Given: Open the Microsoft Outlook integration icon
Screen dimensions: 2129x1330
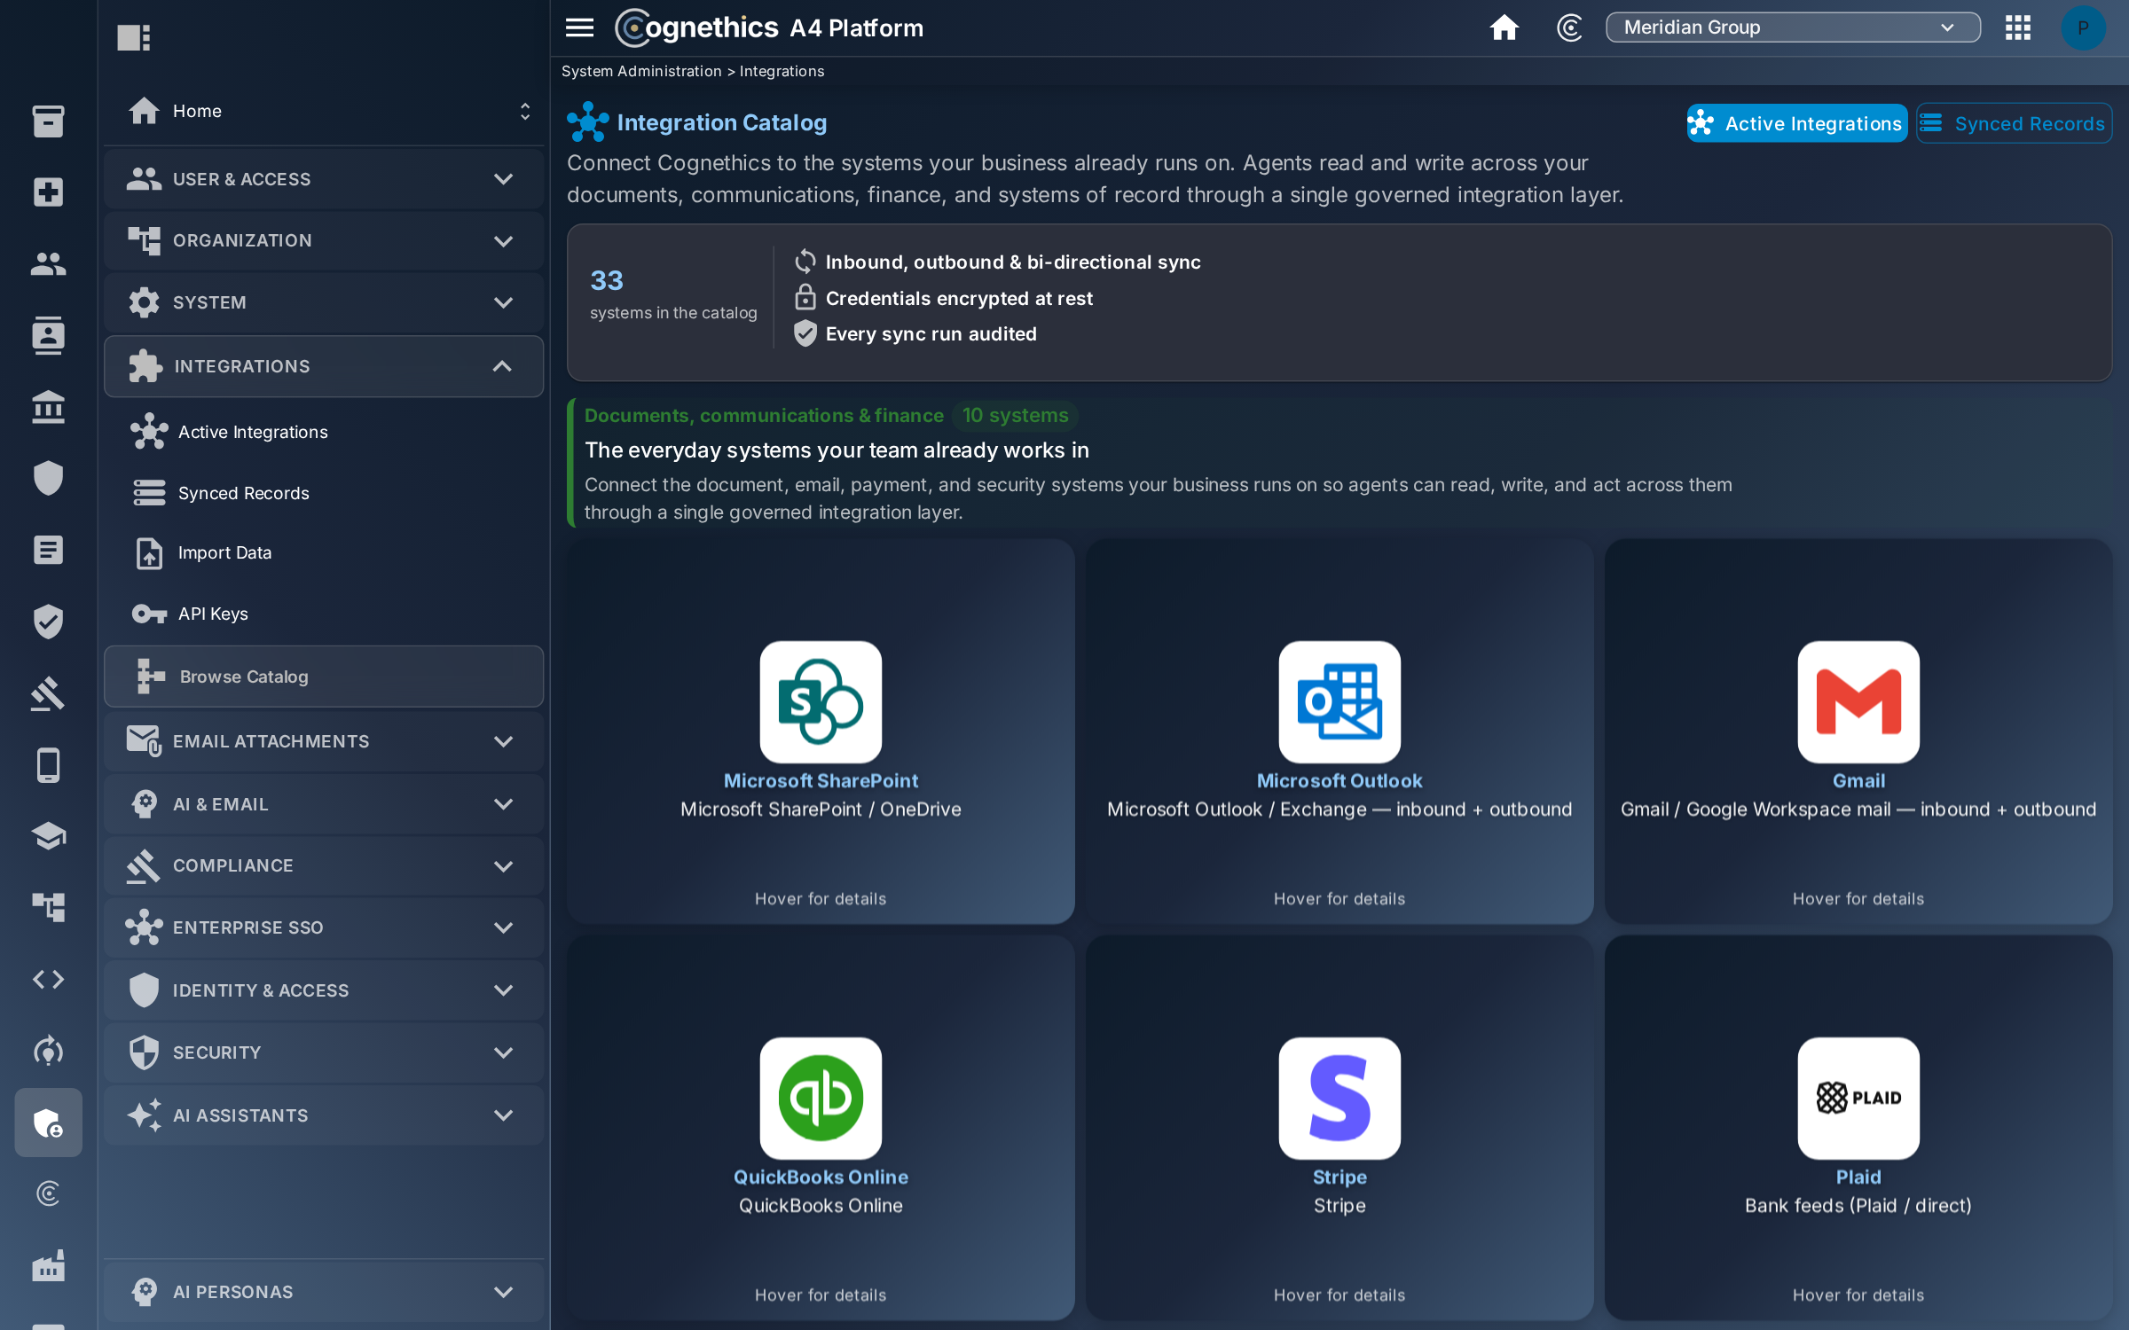Looking at the screenshot, I should point(1339,701).
